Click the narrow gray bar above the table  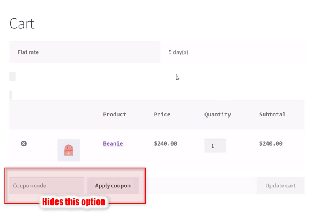point(11,95)
